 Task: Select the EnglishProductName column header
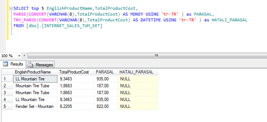[35, 72]
